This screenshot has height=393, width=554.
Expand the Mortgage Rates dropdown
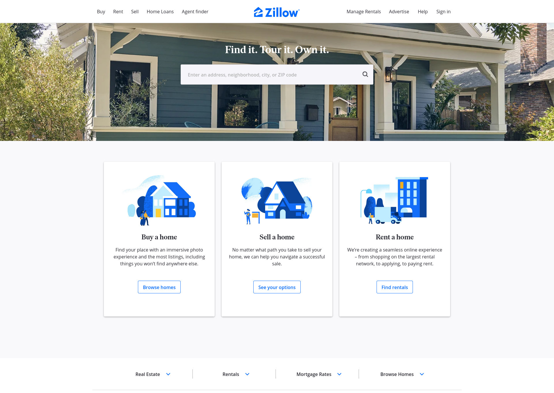pyautogui.click(x=339, y=374)
